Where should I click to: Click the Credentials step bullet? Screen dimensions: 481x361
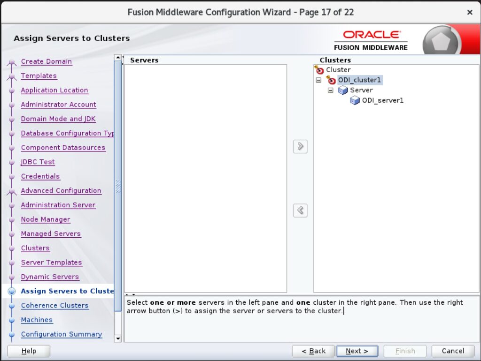(12, 177)
